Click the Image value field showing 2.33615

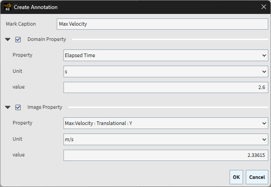point(166,155)
